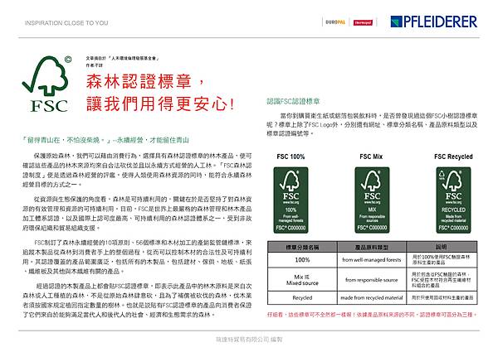Click the source note above the headline
Viewport: 498px width, 352px height.
click(122, 61)
